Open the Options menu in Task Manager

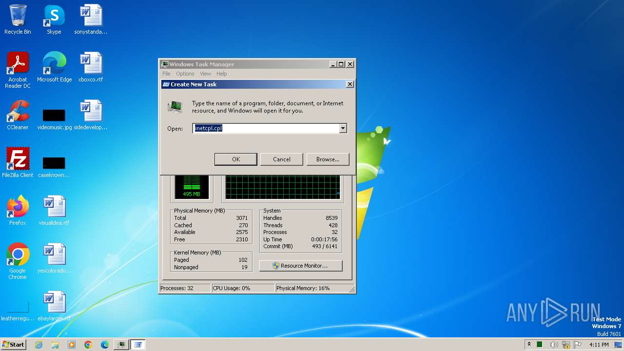(x=185, y=74)
